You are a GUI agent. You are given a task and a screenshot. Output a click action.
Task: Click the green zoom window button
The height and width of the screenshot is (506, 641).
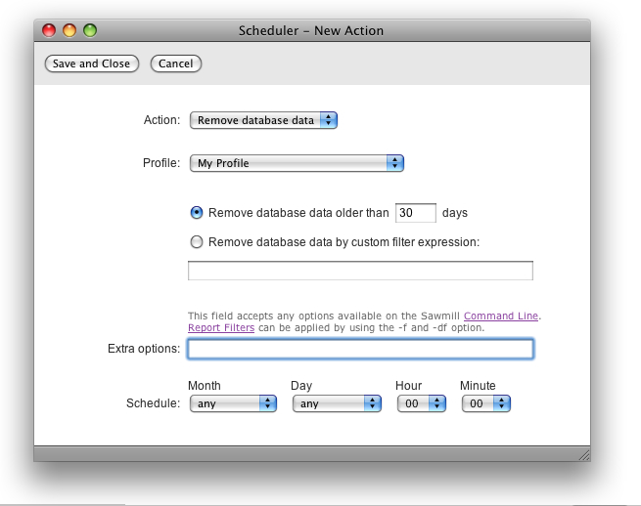click(x=90, y=30)
